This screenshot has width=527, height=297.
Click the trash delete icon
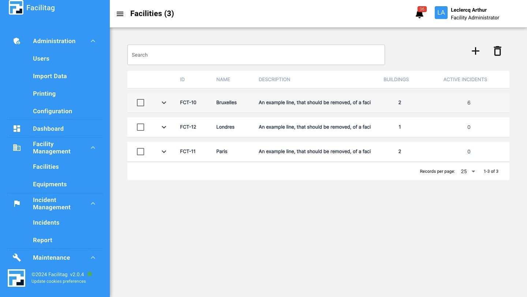[x=497, y=51]
